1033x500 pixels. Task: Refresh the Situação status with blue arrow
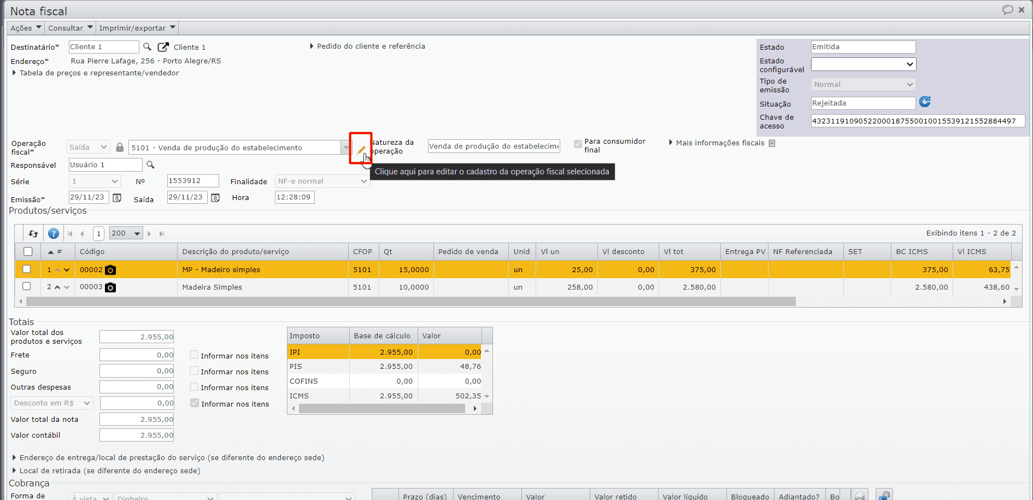click(925, 102)
